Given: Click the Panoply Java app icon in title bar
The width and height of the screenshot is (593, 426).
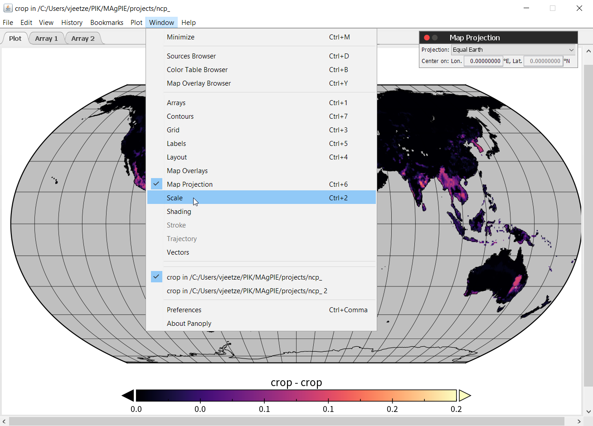Looking at the screenshot, I should 8,8.
